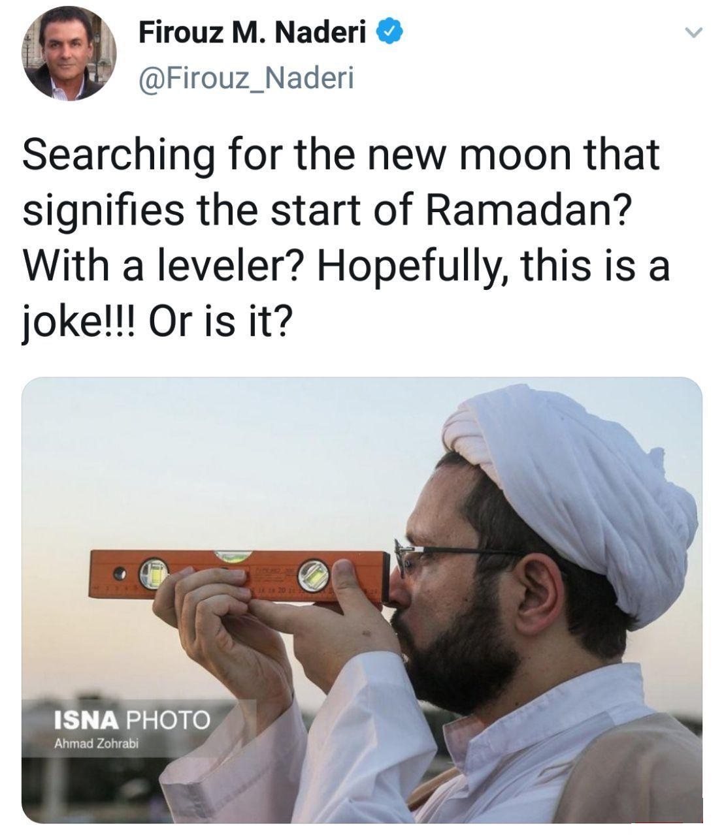Click the @Firouz_Naderi handle
724x835 pixels.
click(245, 79)
